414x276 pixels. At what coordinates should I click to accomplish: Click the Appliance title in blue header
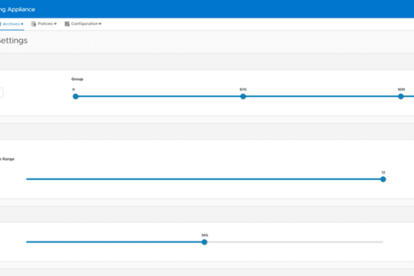21,9
